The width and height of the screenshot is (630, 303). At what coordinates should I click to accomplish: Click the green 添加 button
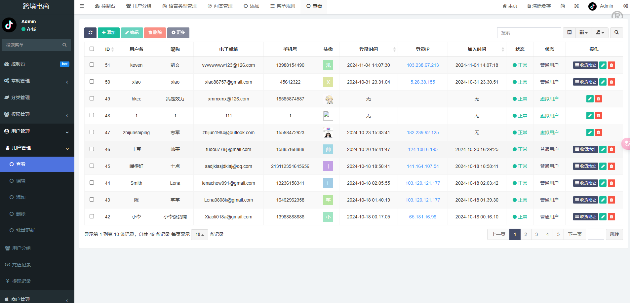pos(109,33)
